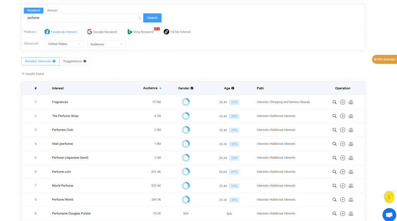Add Heat (perfume) with plus icon

343,144
